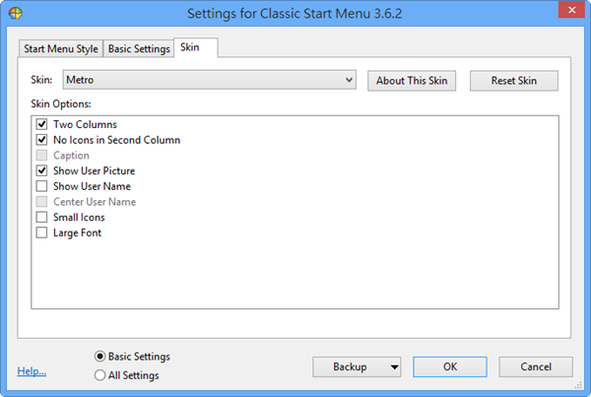
Task: Confirm settings with the OK button
Action: 450,367
